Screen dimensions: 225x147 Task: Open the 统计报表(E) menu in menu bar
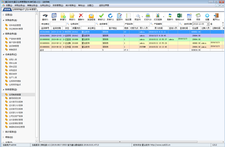[x=70, y=5]
